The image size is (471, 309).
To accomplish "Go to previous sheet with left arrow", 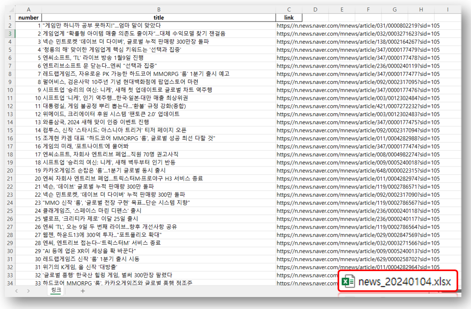I will coord(16,291).
